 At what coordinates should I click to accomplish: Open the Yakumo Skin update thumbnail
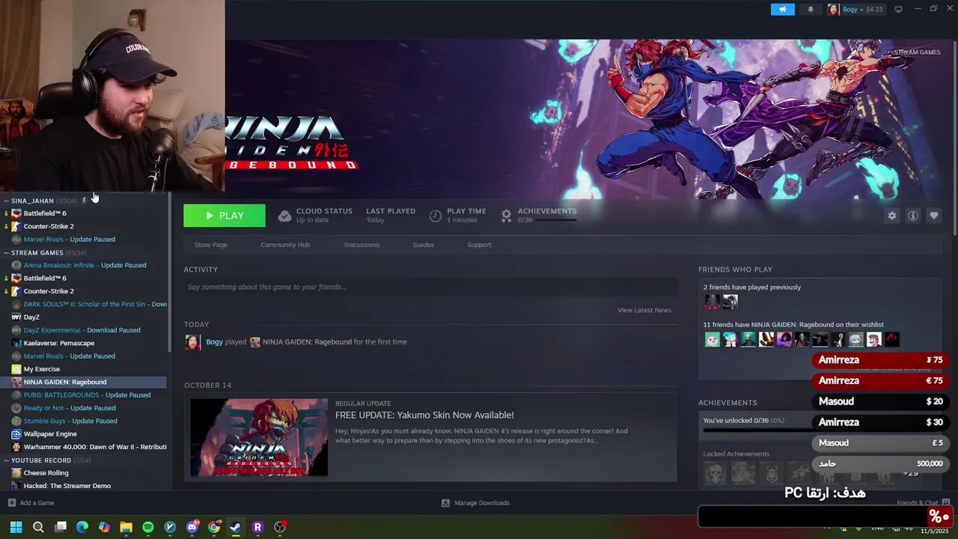point(259,437)
